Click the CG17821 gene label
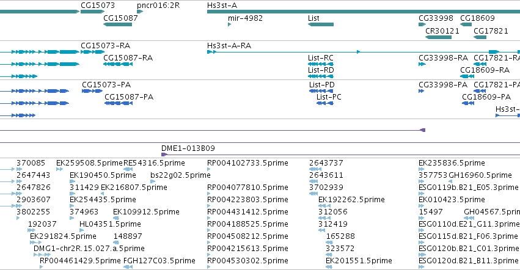 [491, 31]
